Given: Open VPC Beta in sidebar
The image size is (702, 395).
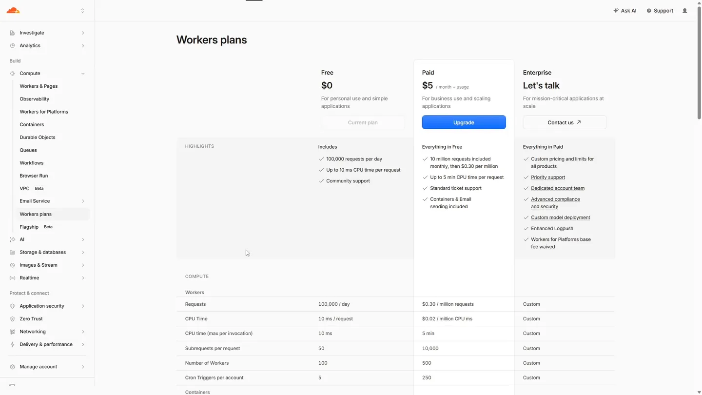Looking at the screenshot, I should (x=32, y=188).
